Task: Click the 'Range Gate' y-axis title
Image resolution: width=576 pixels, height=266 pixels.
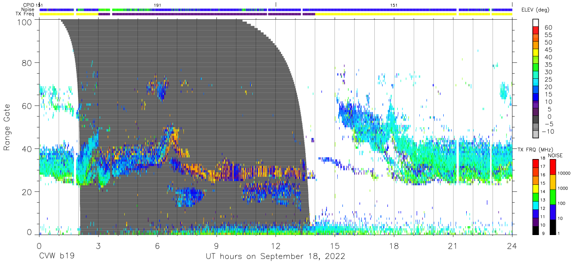Action: click(8, 127)
